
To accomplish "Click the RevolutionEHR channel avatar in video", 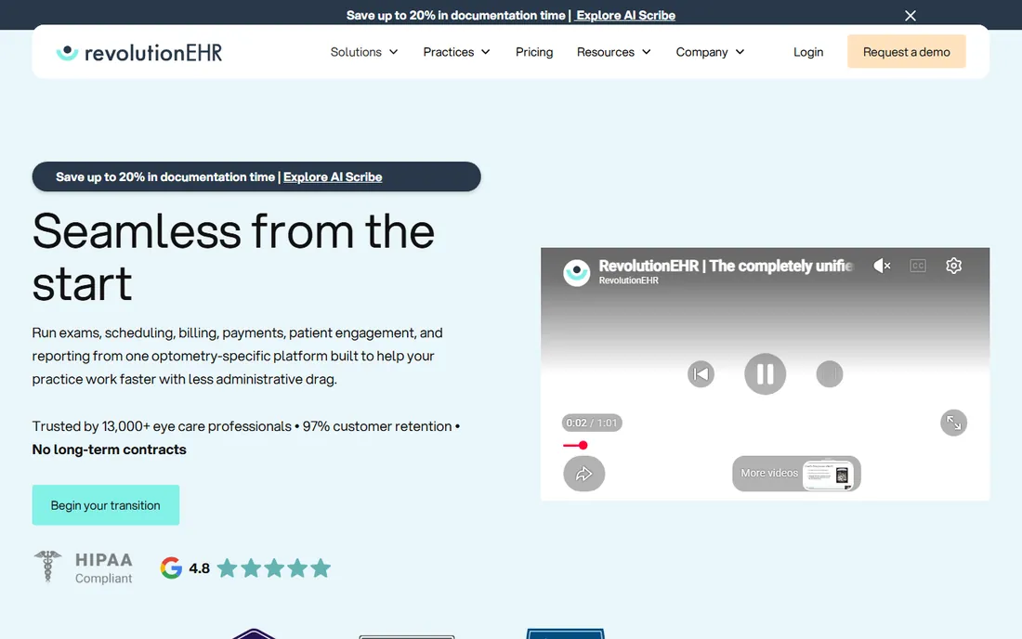I will click(576, 272).
